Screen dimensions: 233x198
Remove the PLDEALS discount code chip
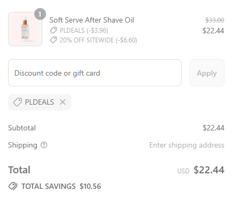tap(63, 102)
